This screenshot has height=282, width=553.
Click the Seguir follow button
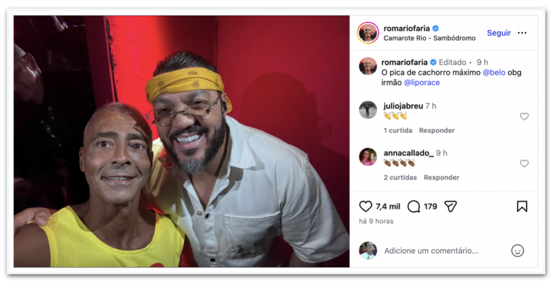pos(498,33)
